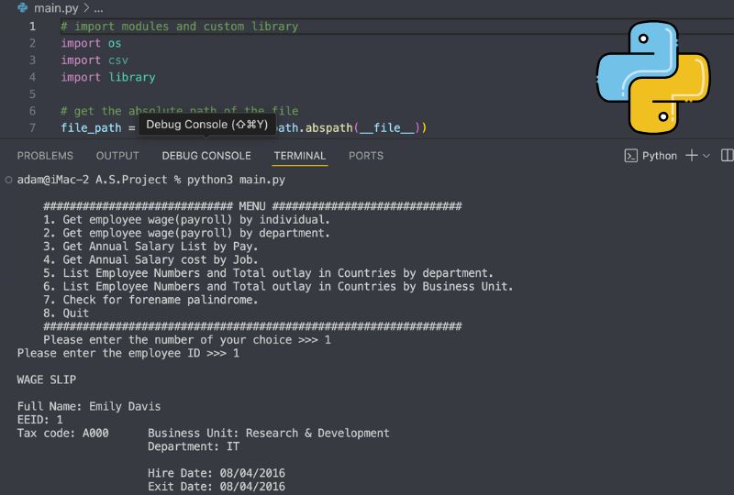Click the split terminal icon

(x=727, y=156)
